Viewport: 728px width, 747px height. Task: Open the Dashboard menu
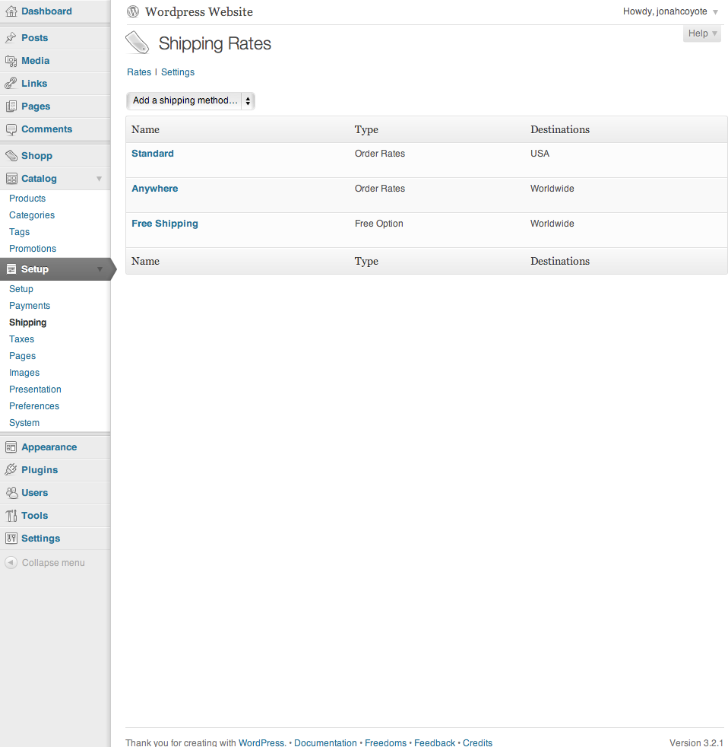point(46,11)
